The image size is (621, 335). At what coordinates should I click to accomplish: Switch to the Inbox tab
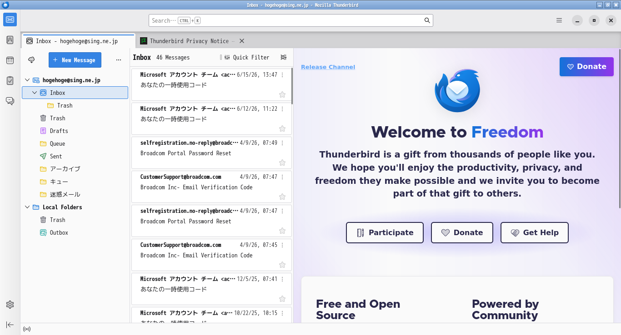click(78, 41)
